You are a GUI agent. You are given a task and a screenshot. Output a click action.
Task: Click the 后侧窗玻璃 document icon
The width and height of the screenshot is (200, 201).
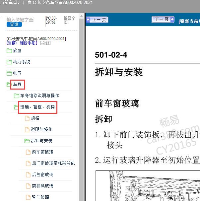point(28,175)
